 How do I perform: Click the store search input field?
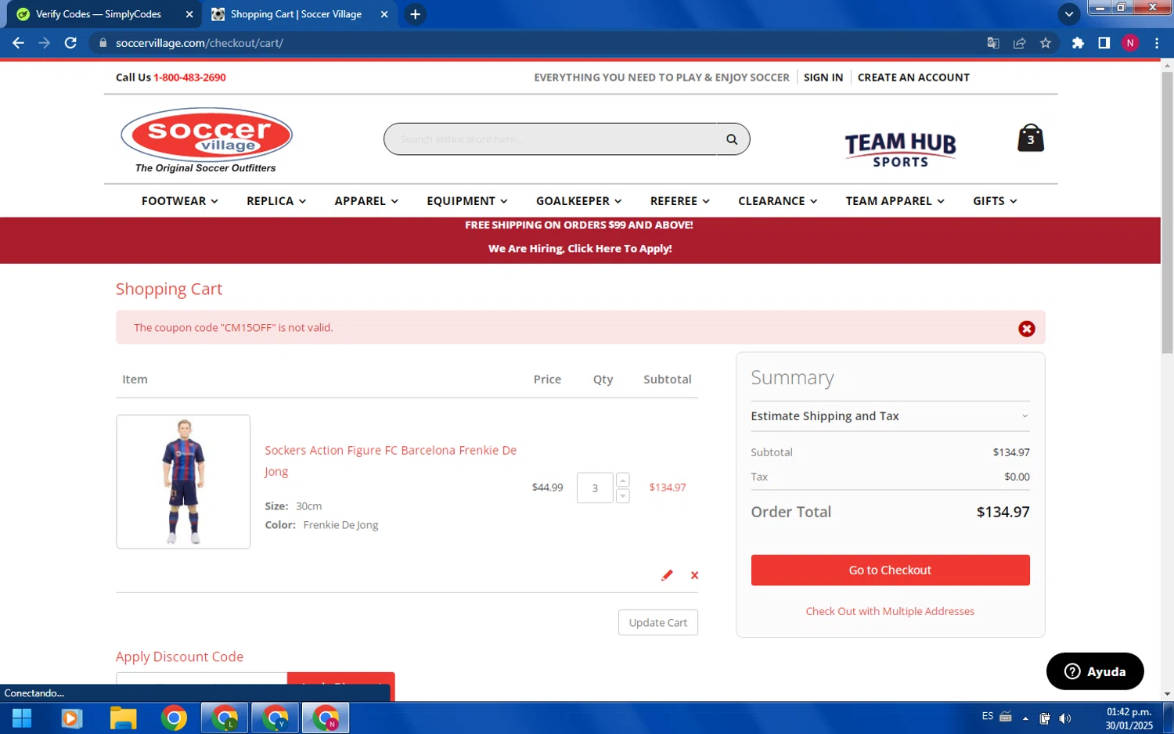coord(550,139)
